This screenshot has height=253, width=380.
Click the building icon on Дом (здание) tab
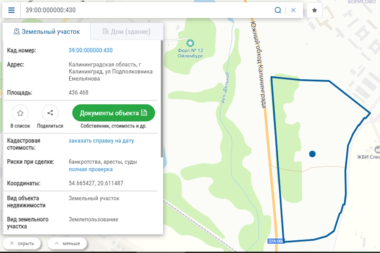[x=105, y=31]
